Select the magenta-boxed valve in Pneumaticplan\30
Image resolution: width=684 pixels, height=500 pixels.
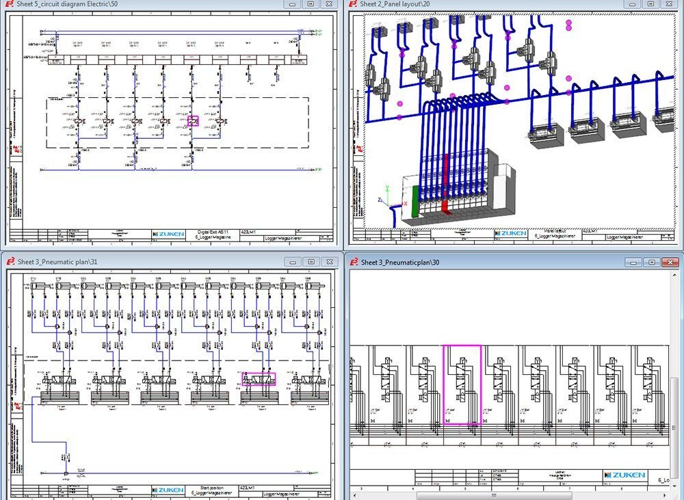(462, 384)
